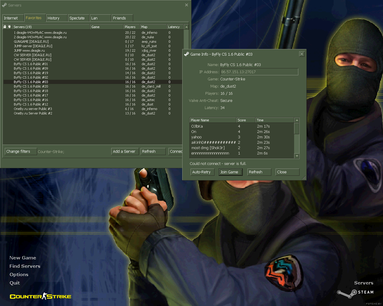Image resolution: width=383 pixels, height=306 pixels.
Task: Select server 'ByFly CS 1.6 Public #20'
Action: coord(93,86)
